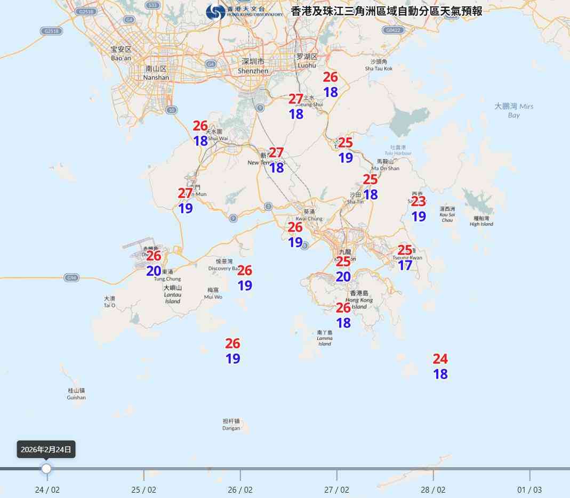Select the Sha Tin temperature marker
The image size is (570, 498).
370,189
